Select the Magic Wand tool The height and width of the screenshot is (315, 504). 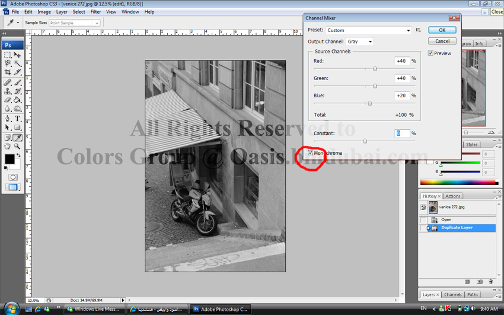(17, 63)
